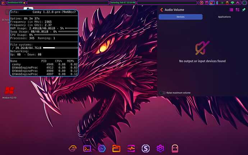Launch the first orange hexagon dock app
Viewport: 248px width, 155px height.
[73, 149]
